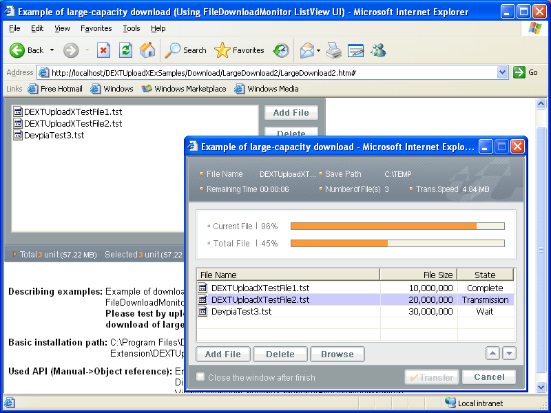
Task: Click the Refresh page icon
Action: coord(125,50)
